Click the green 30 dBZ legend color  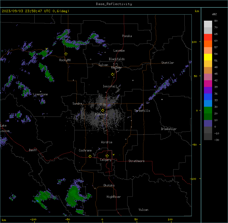[208, 110]
